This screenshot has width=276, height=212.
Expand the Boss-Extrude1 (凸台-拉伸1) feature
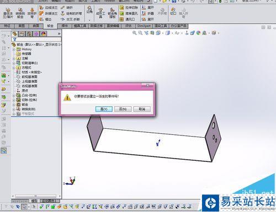coord(14,95)
